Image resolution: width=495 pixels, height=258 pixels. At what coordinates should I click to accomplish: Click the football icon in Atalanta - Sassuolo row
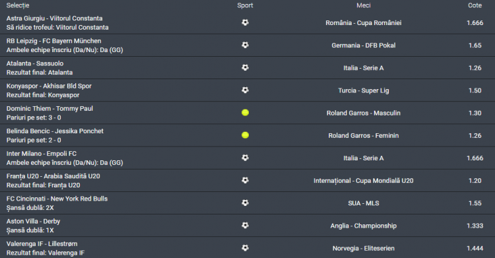pyautogui.click(x=245, y=67)
